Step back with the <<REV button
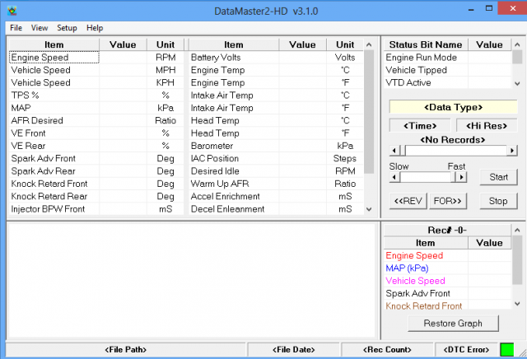The height and width of the screenshot is (359, 527). pos(408,201)
